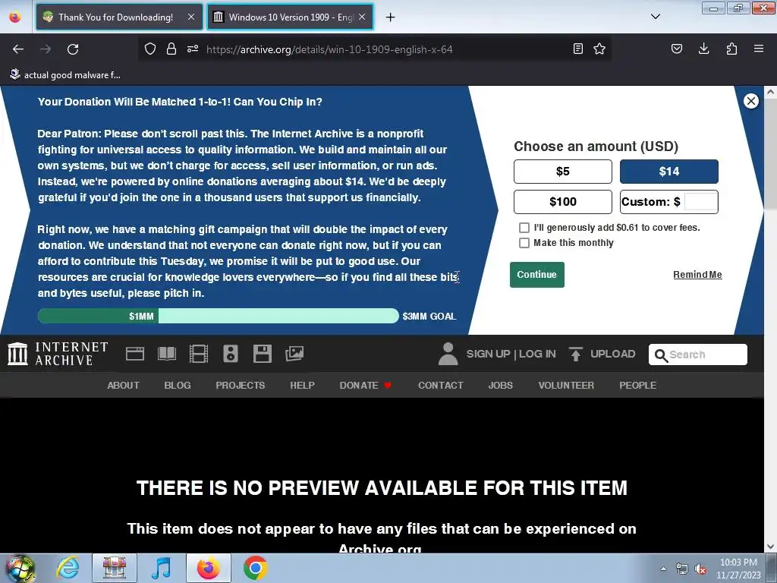Click the page vertical scrollbar thumb

tap(770, 153)
